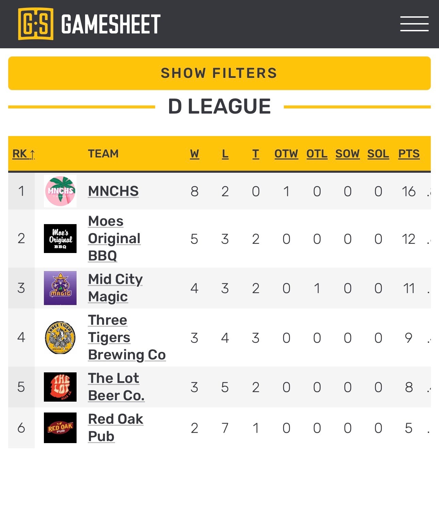Screen dimensions: 439x505
Task: Sort table by OTW column
Action: pyautogui.click(x=286, y=154)
